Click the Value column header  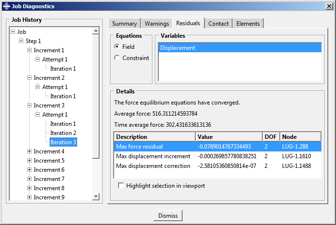click(x=228, y=137)
